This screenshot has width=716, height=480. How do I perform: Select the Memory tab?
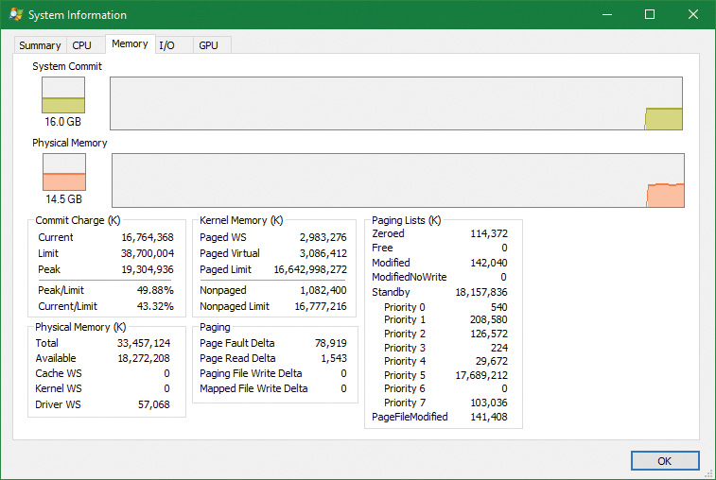(x=130, y=43)
